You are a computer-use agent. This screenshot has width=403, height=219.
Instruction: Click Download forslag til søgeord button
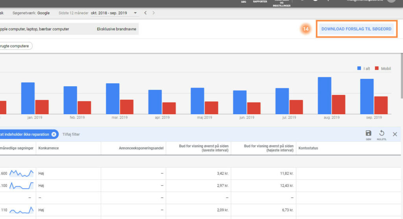tap(356, 29)
